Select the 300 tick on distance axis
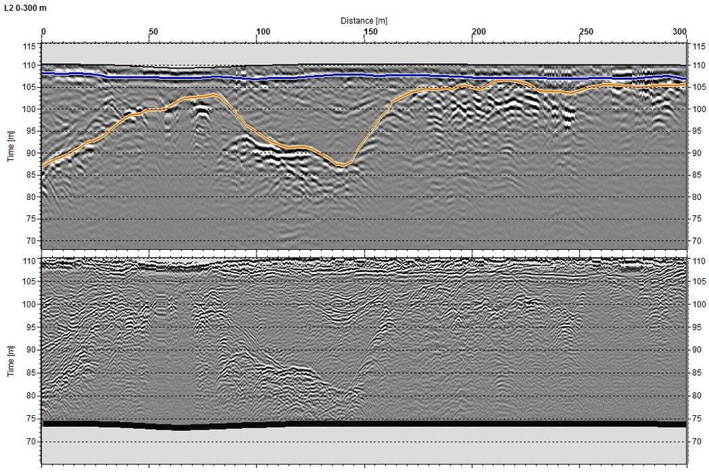The height and width of the screenshot is (472, 709). pyautogui.click(x=679, y=31)
